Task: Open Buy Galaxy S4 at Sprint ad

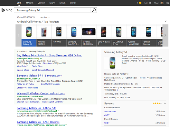Action: (49, 55)
